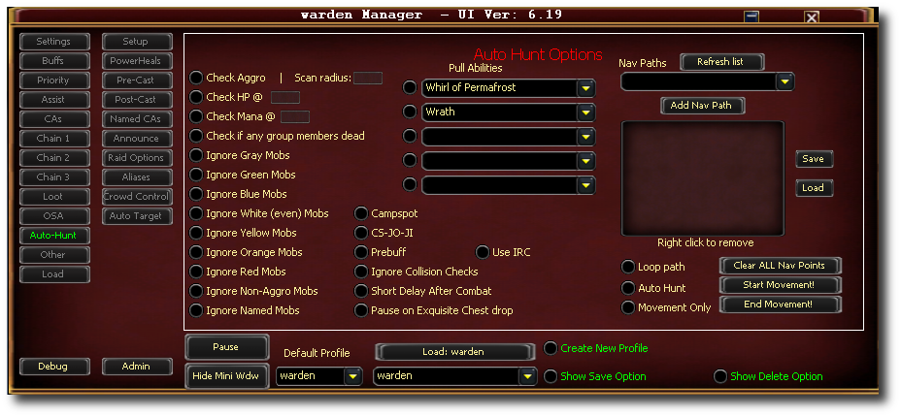
Task: Go to the Raid Options tab
Action: pos(137,158)
